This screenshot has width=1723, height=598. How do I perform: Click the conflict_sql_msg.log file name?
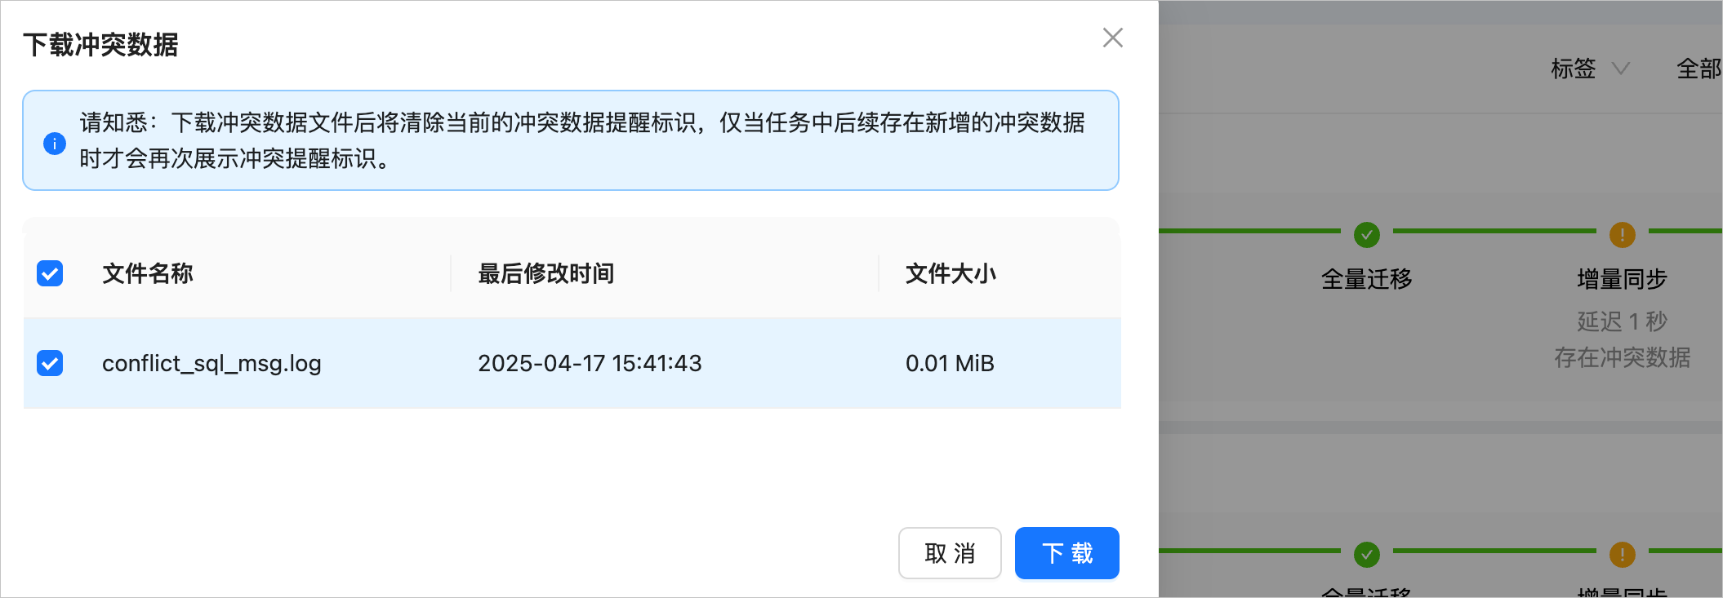(x=211, y=363)
